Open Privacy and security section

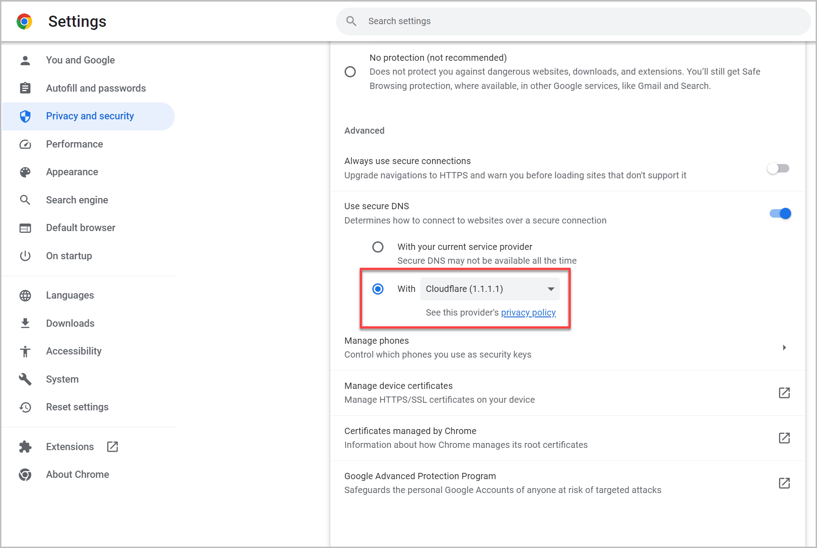click(88, 116)
